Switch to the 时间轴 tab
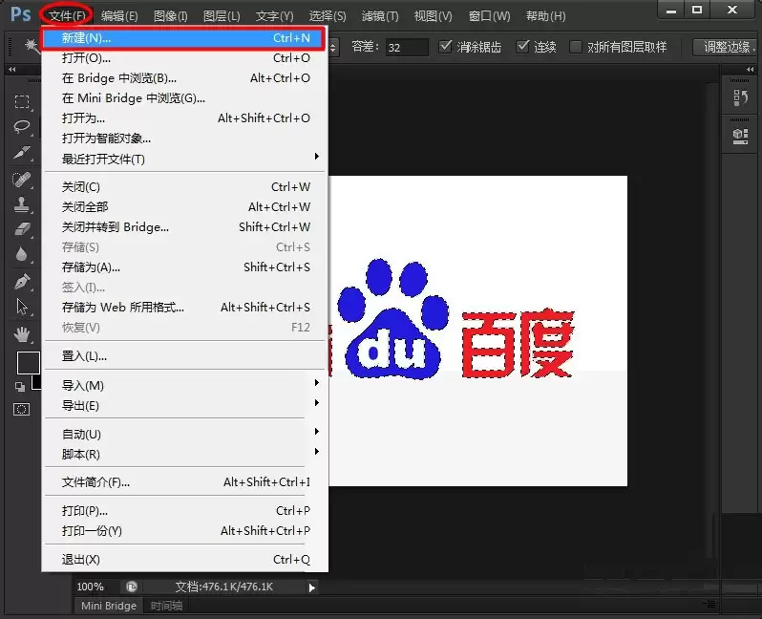 tap(166, 606)
